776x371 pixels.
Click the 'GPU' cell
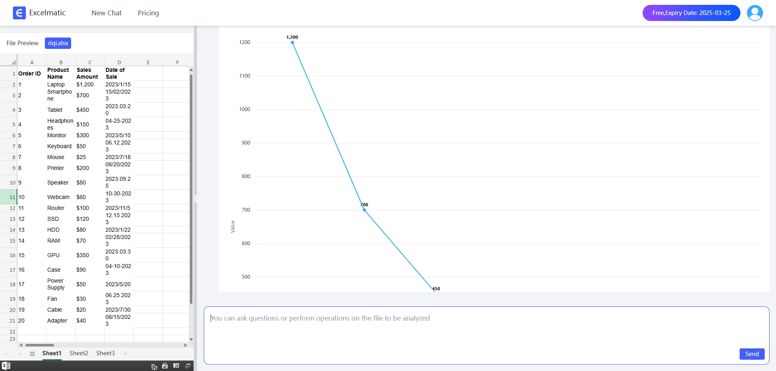pos(61,255)
